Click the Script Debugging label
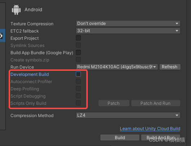 point(28,96)
